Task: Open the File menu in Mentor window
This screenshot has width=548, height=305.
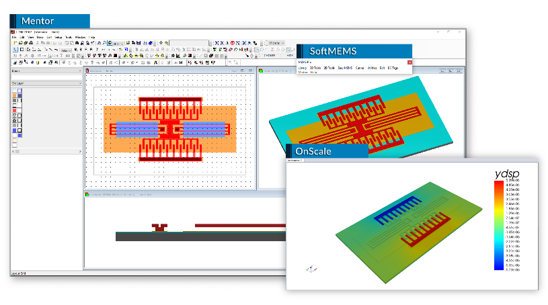Action: [14, 37]
